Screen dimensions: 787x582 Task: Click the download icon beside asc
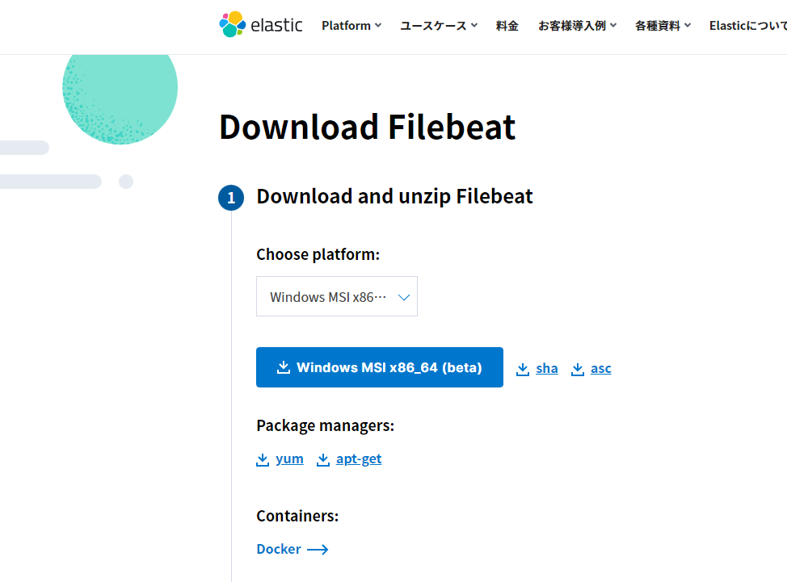(576, 368)
